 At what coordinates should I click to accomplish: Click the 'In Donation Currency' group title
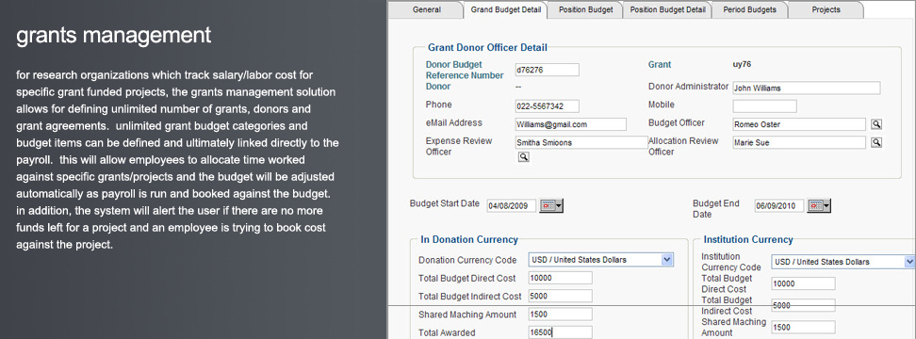click(469, 239)
